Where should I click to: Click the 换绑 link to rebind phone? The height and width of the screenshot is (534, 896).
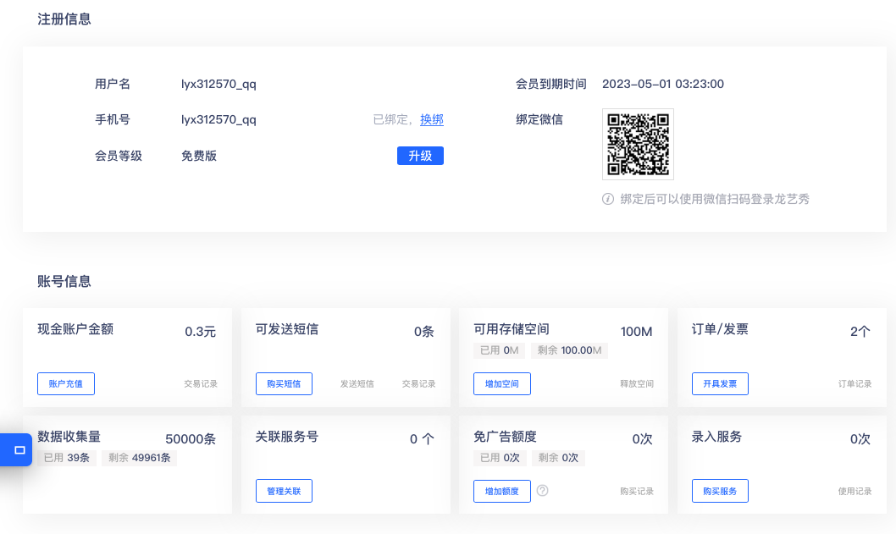431,119
